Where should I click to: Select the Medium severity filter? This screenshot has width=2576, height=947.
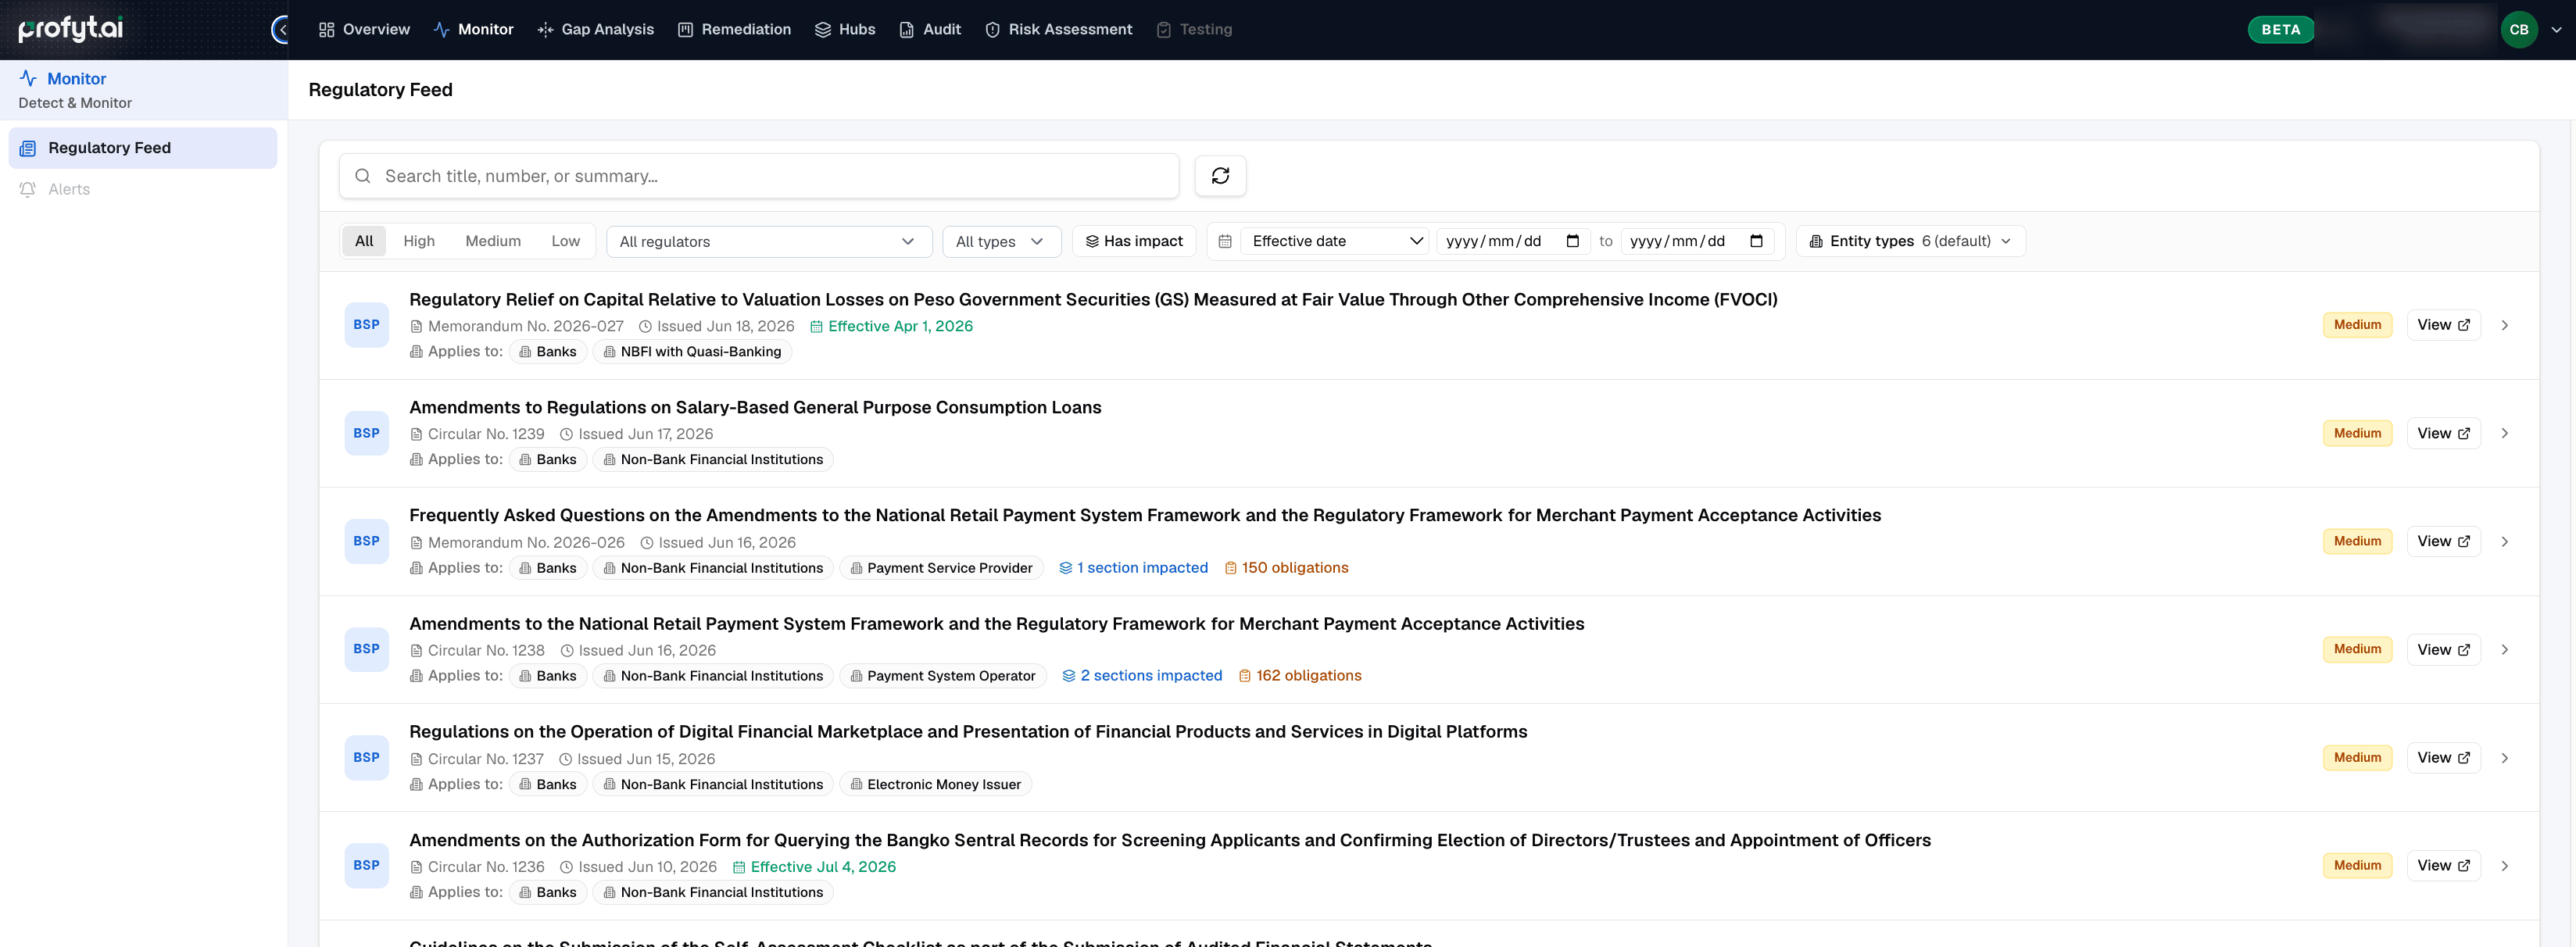point(493,241)
